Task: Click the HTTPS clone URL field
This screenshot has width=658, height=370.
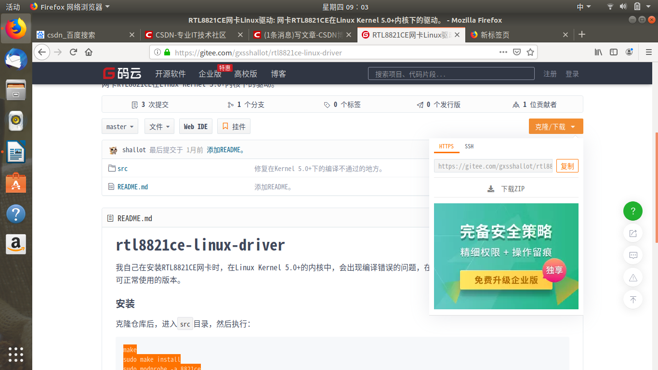Action: click(x=493, y=166)
